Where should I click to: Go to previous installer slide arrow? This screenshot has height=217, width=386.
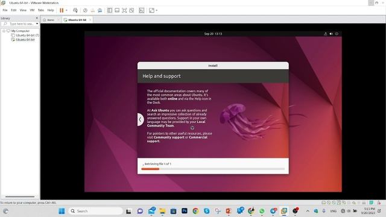coord(140,119)
